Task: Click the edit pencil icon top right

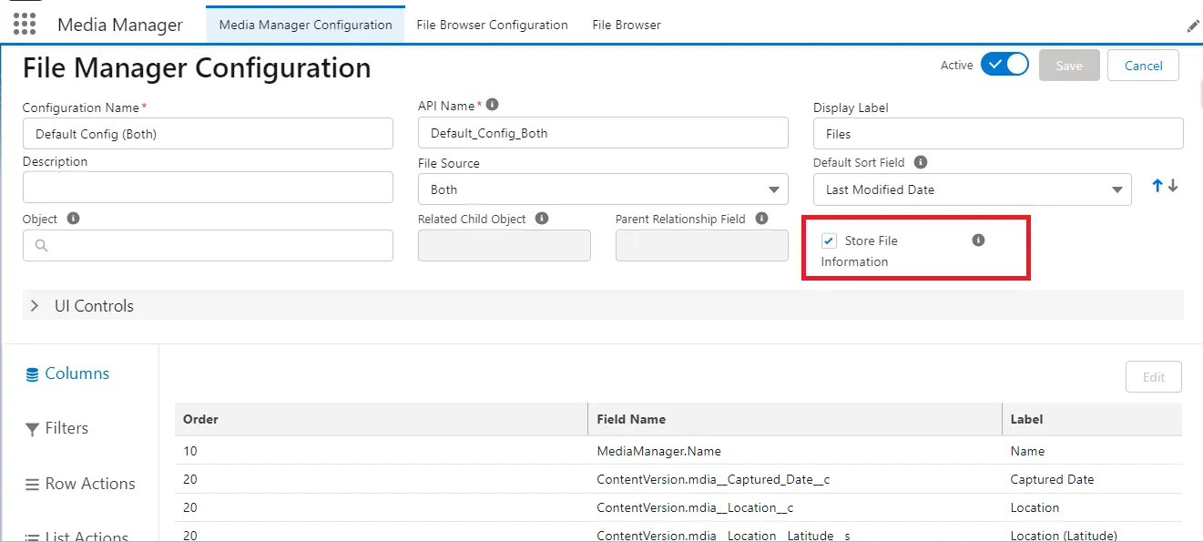Action: 1193,25
